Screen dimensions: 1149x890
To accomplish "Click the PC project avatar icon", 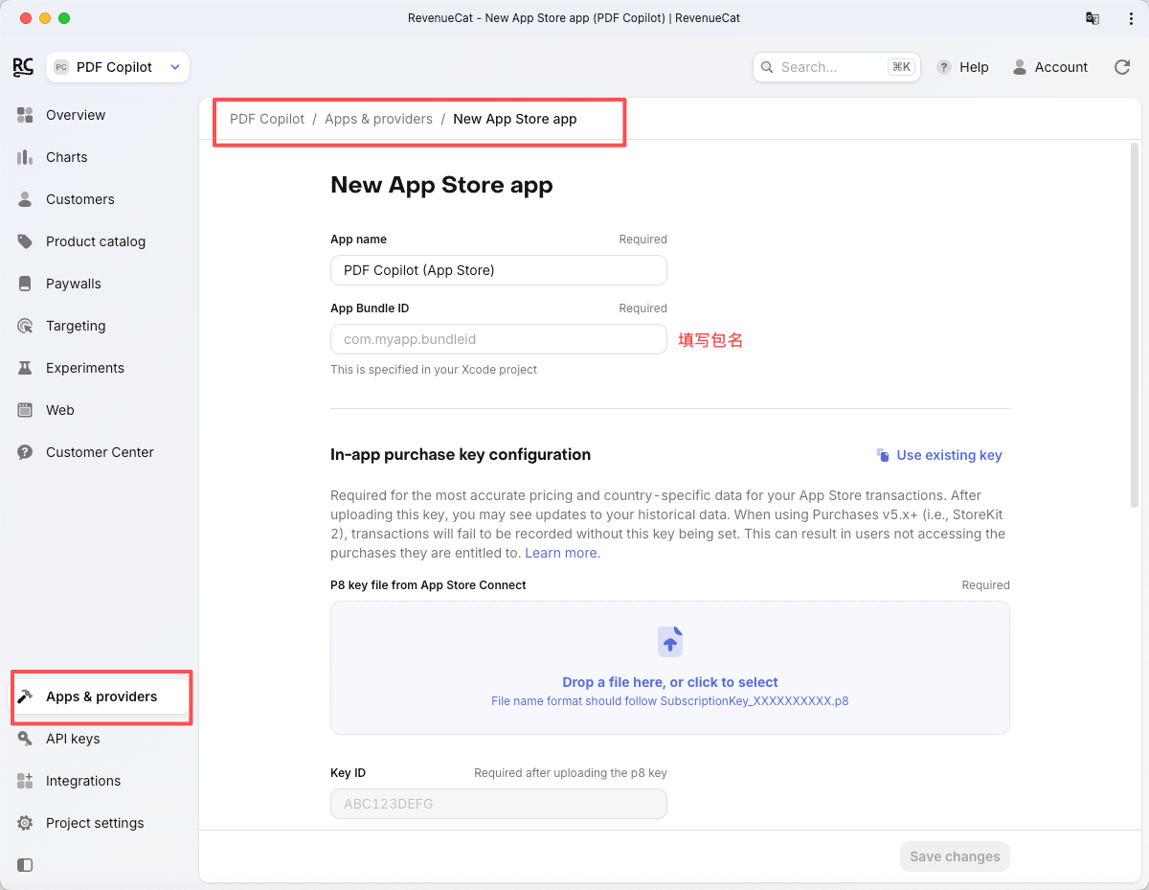I will click(x=61, y=67).
